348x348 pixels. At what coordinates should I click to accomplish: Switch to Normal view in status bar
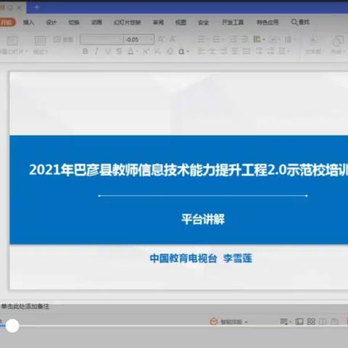pos(299,321)
